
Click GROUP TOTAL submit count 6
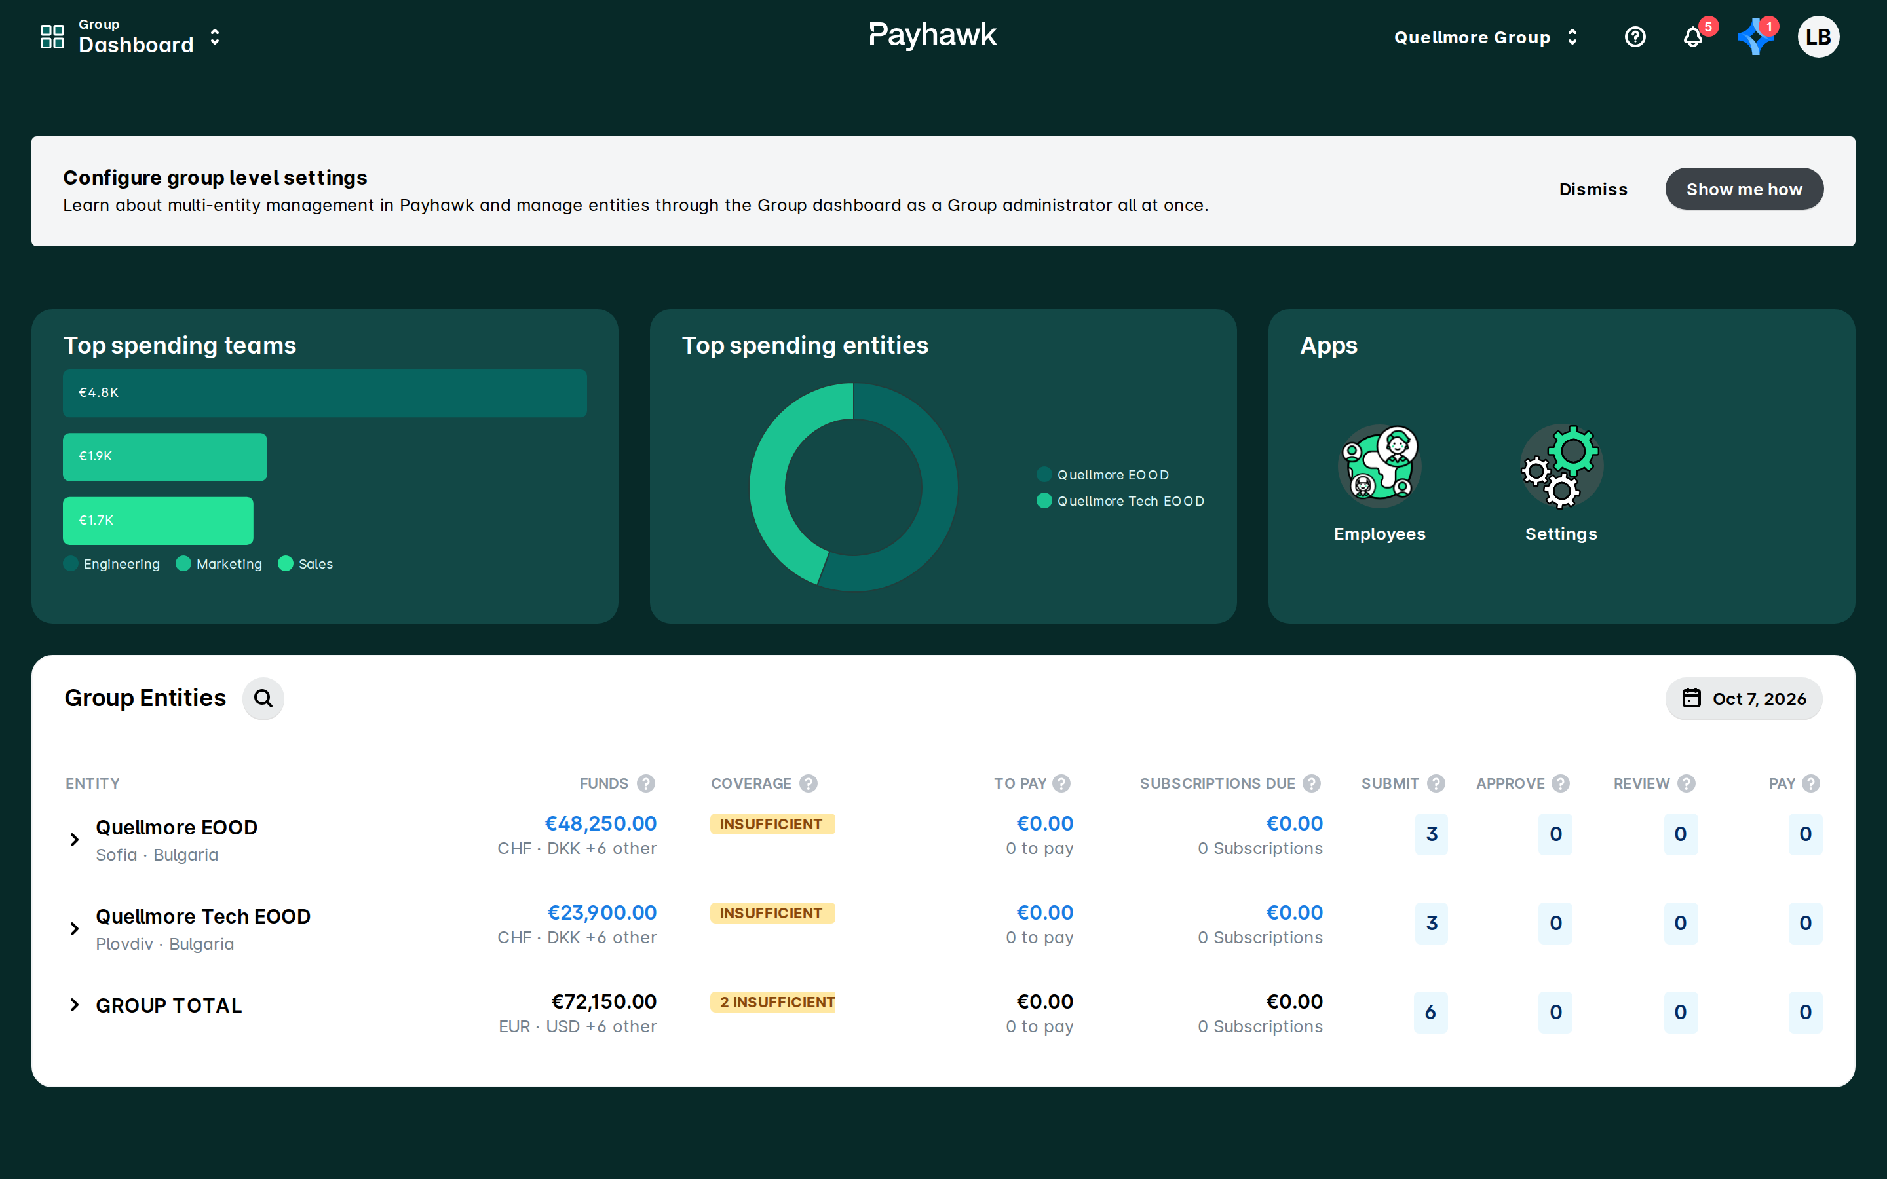tap(1431, 1012)
